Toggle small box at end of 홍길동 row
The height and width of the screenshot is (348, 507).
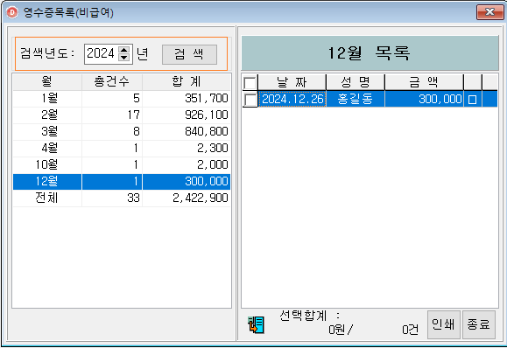tap(472, 100)
